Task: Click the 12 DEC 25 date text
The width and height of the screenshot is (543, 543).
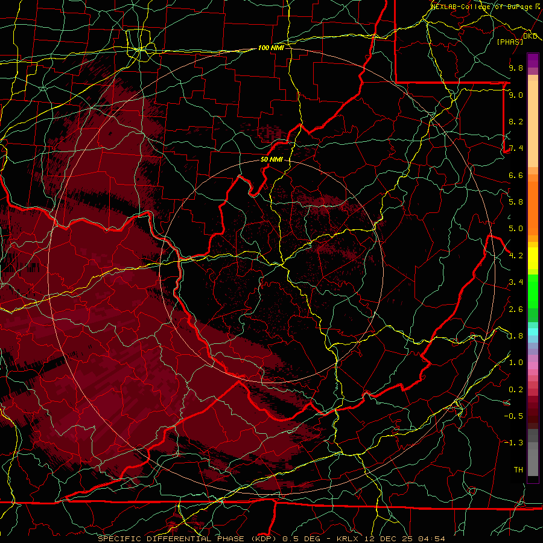Action: pyautogui.click(x=389, y=539)
